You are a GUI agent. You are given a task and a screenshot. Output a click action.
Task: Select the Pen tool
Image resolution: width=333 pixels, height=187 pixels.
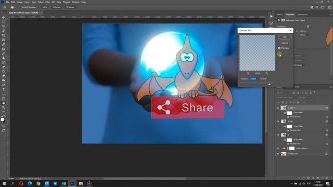4,85
